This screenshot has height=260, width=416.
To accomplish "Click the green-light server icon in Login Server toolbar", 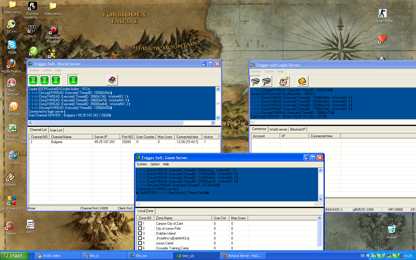I will 255,81.
